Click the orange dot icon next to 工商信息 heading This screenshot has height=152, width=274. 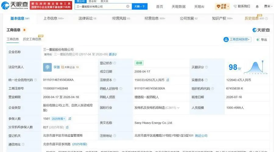coord(24,30)
